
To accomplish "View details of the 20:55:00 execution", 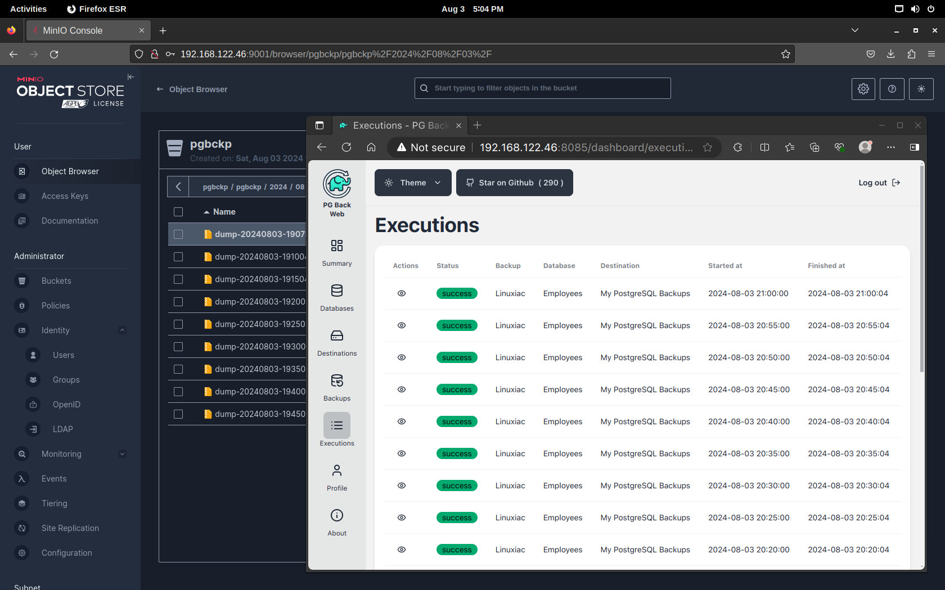I will pyautogui.click(x=402, y=325).
